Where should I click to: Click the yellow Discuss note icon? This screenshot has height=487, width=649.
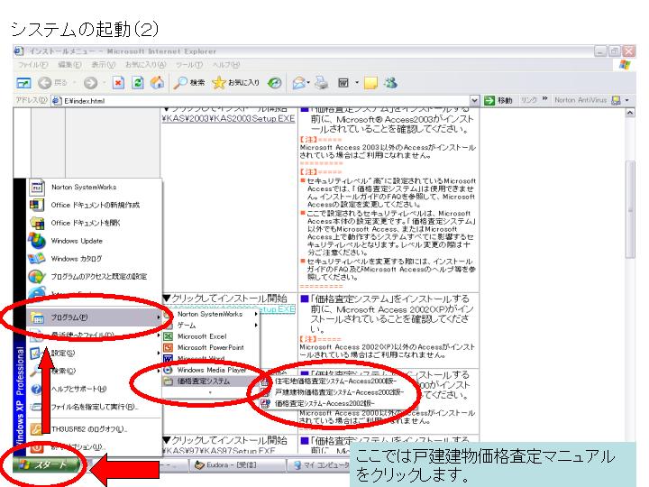[x=370, y=83]
